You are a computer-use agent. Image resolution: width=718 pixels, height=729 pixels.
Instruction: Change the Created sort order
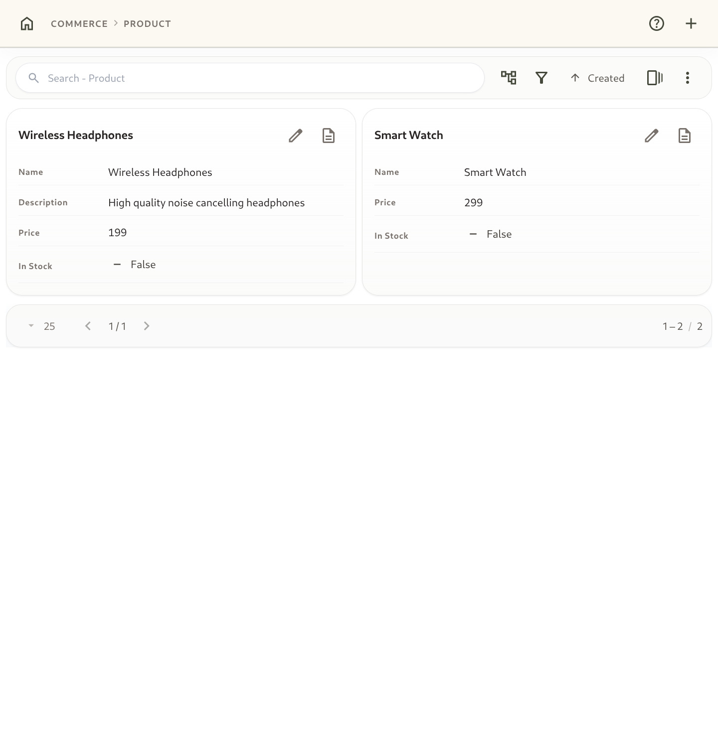tap(597, 78)
